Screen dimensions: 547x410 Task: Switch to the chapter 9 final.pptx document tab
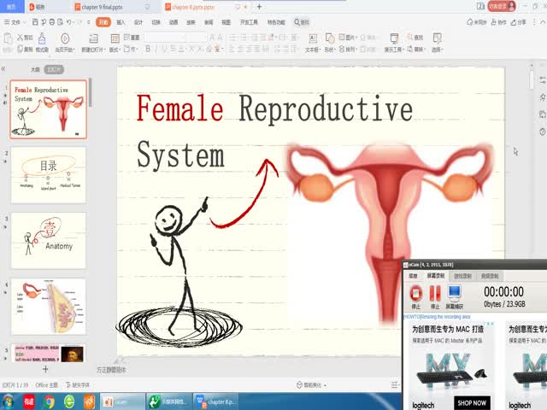100,6
